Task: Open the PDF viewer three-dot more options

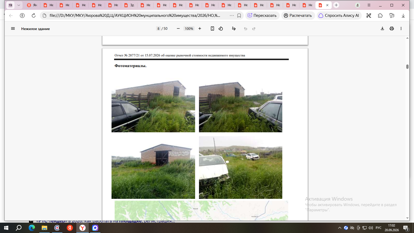Action: coord(401,28)
